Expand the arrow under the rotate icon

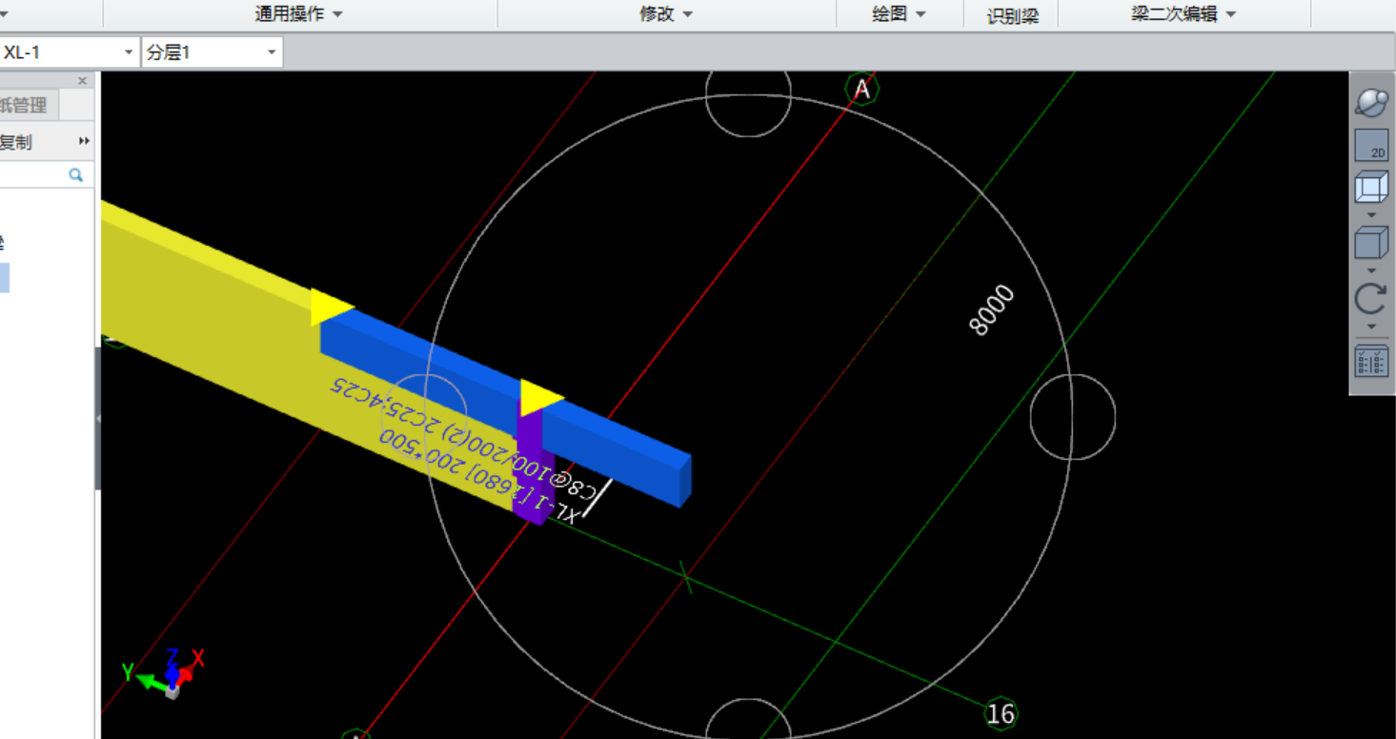point(1371,327)
